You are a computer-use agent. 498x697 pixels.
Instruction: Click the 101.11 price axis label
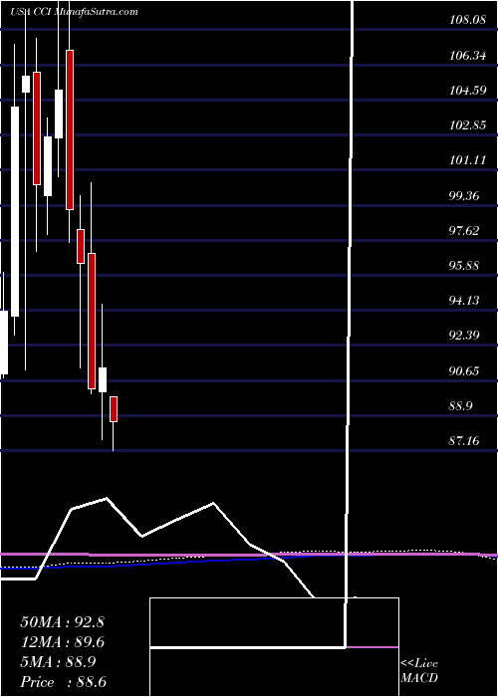468,160
